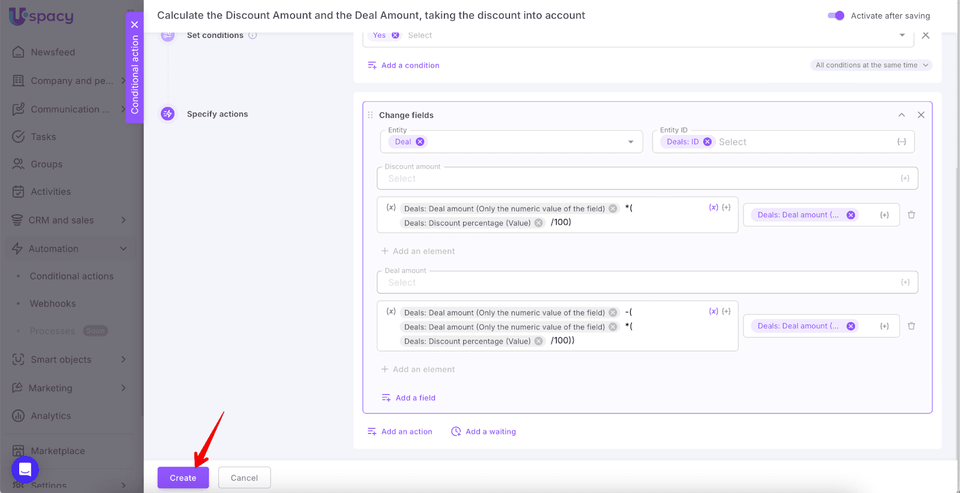
Task: Remove the Yes condition value chip
Action: [395, 35]
